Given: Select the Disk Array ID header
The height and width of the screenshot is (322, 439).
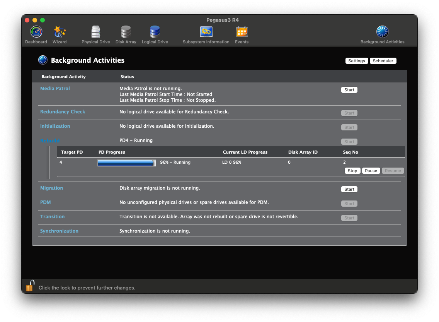Looking at the screenshot, I should point(303,152).
